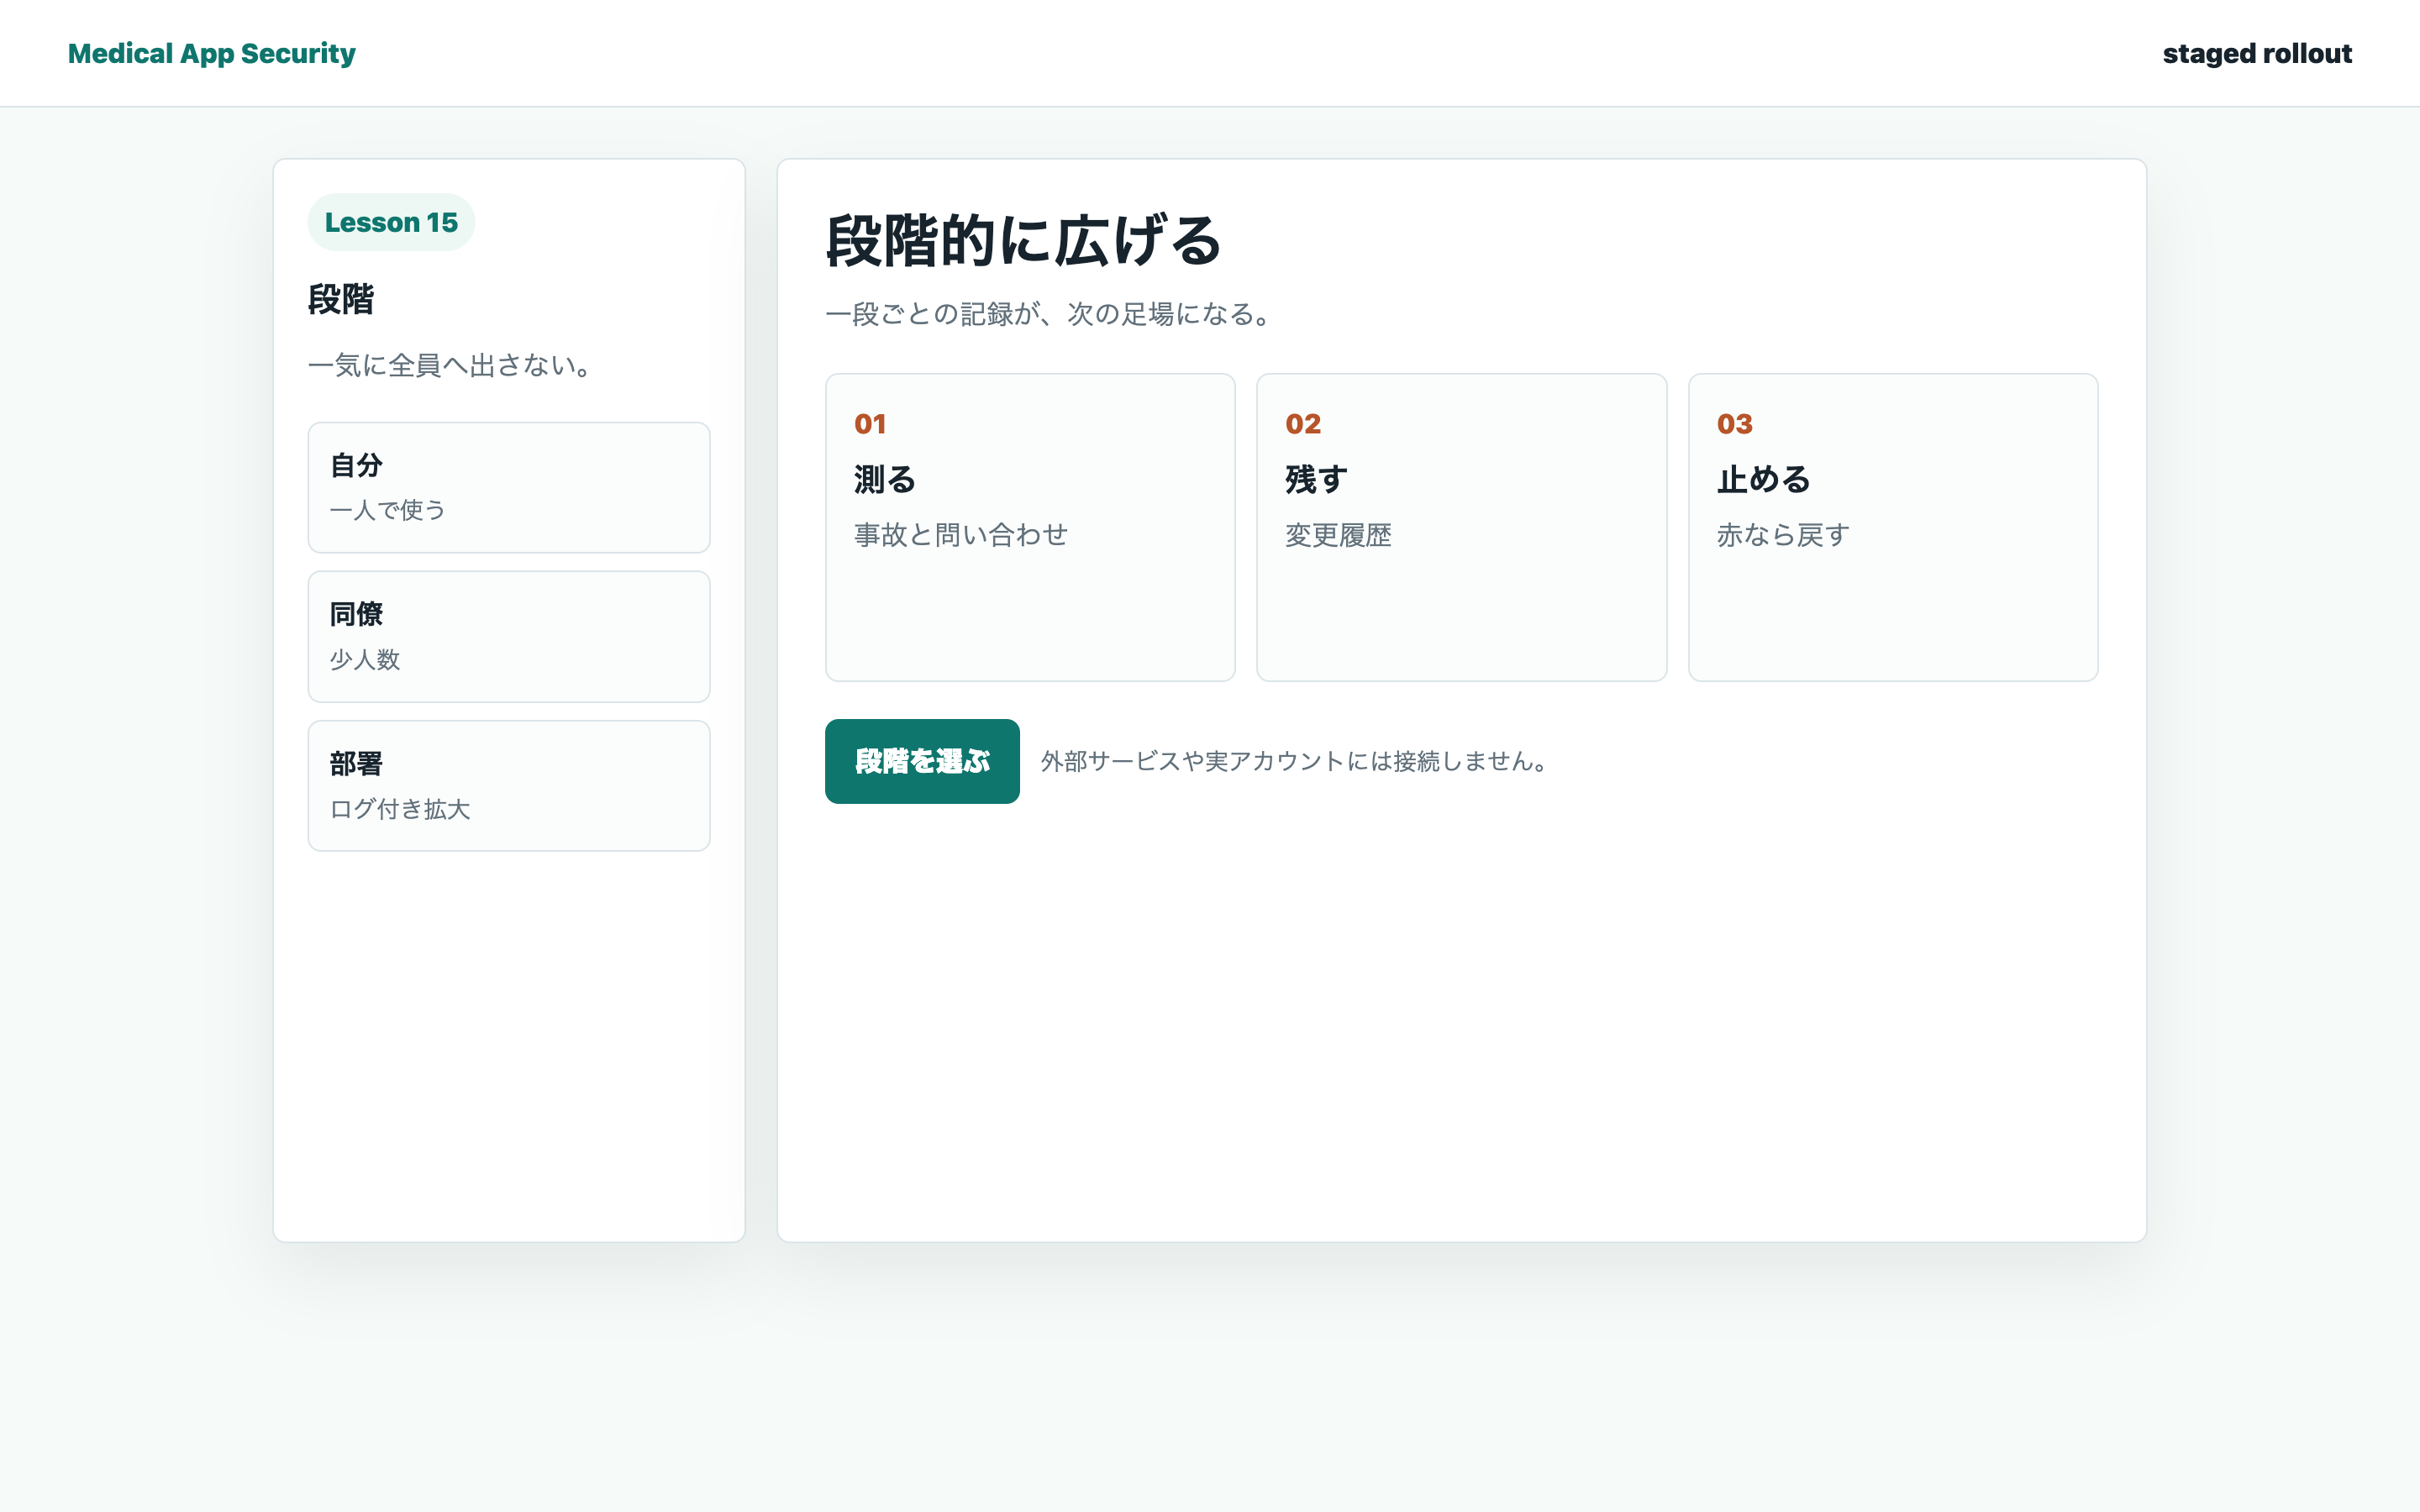Click the 一人で使う description
Screen dimensions: 2420x1512
click(388, 510)
